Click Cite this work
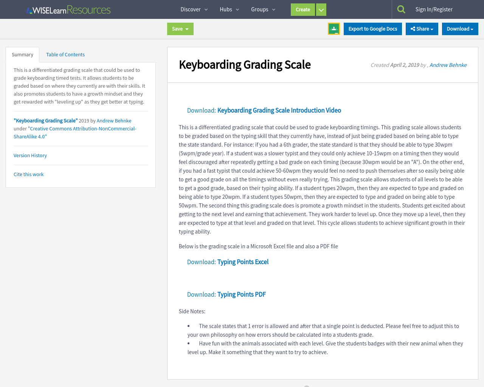This screenshot has width=484, height=387. point(28,174)
